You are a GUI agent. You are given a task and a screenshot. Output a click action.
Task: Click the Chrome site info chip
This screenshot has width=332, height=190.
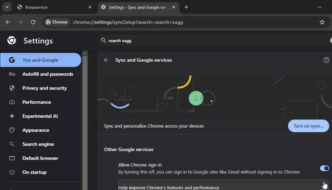click(x=57, y=22)
